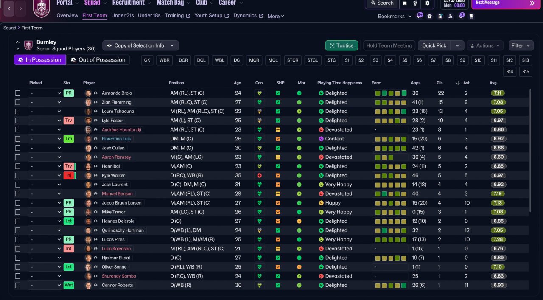Open the icon with badge number 2

(461, 16)
